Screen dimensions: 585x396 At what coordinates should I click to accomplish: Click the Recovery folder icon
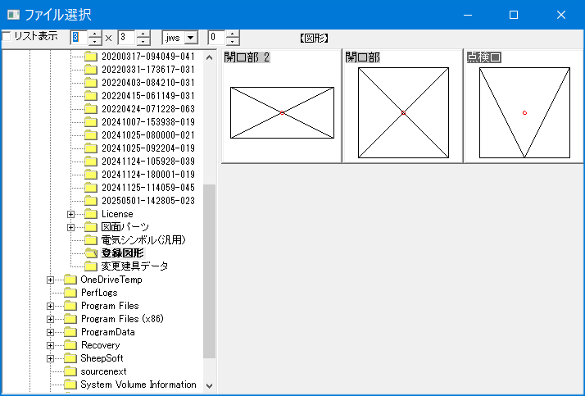[x=70, y=345]
